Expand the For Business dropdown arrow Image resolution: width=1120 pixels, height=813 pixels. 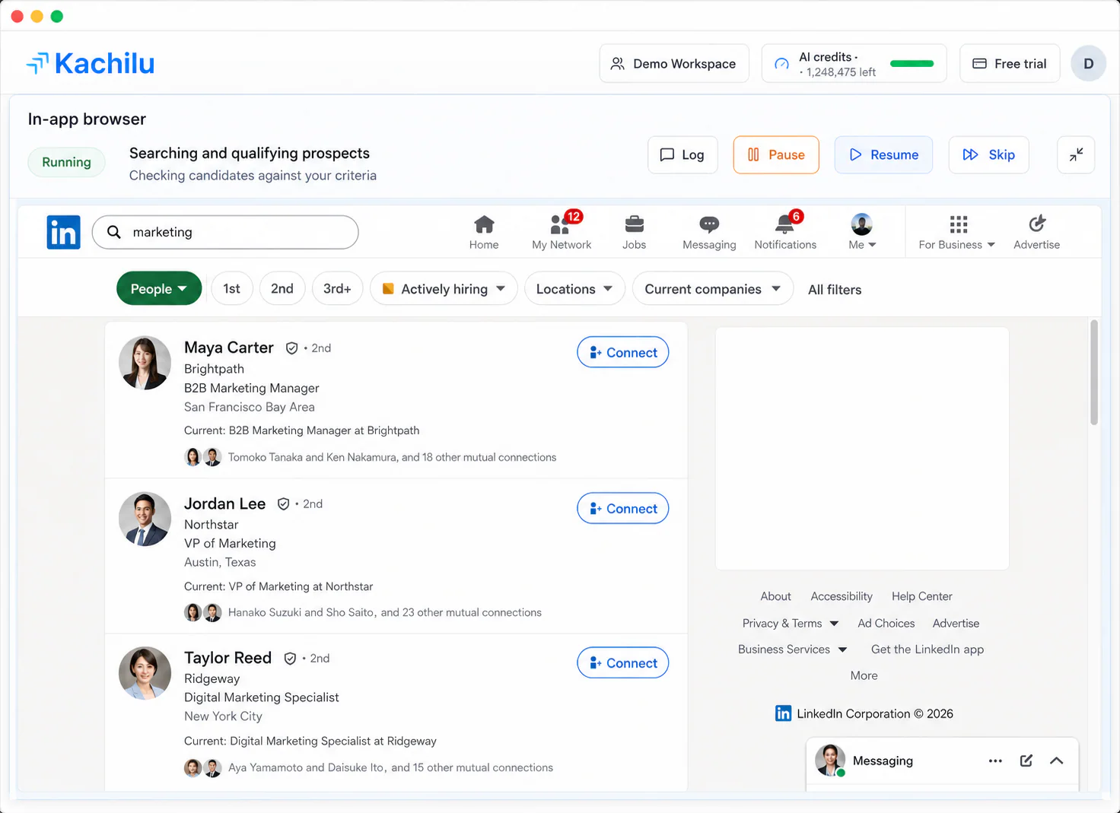coord(991,245)
